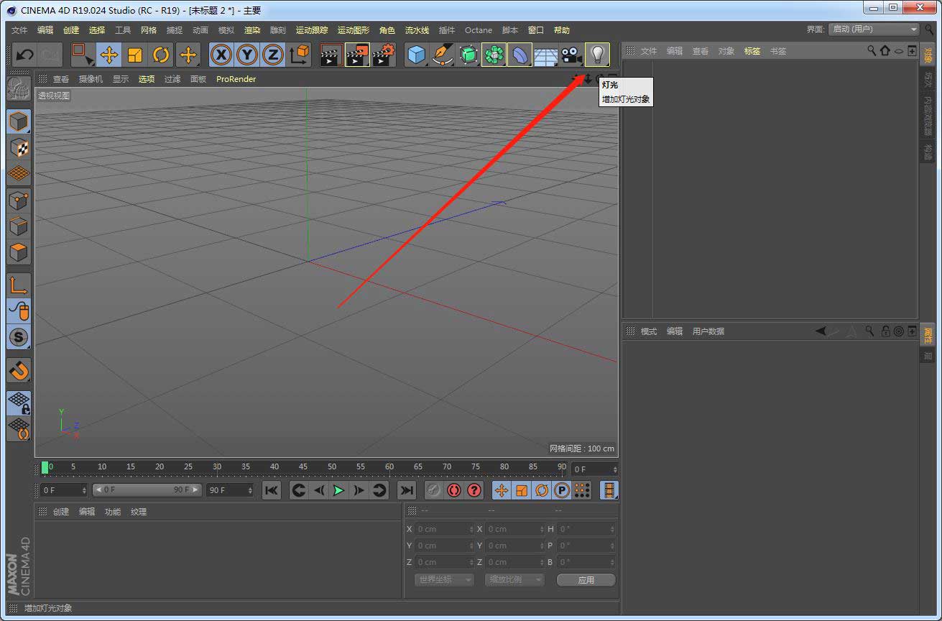Image resolution: width=942 pixels, height=621 pixels.
Task: Enable Workplane mode orange grid icon
Action: pyautogui.click(x=19, y=173)
